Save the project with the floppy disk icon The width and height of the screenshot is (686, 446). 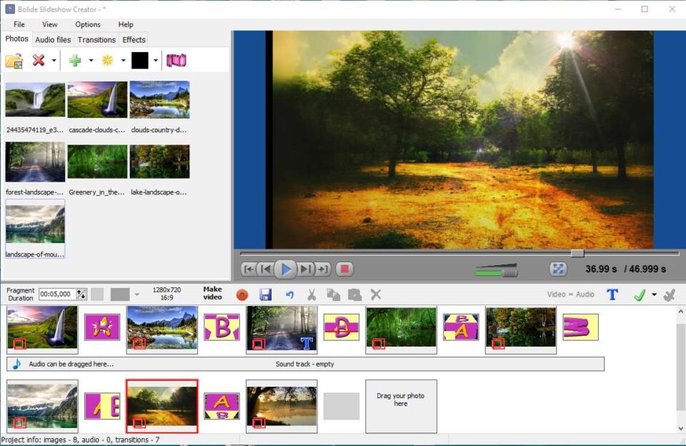266,294
